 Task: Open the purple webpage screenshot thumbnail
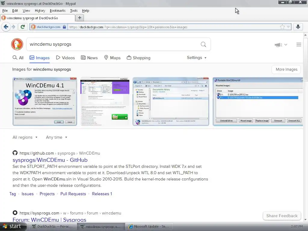coord(105,101)
